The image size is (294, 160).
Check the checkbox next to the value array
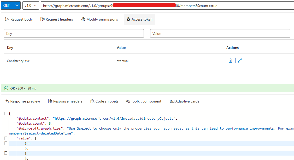click(x=6, y=138)
